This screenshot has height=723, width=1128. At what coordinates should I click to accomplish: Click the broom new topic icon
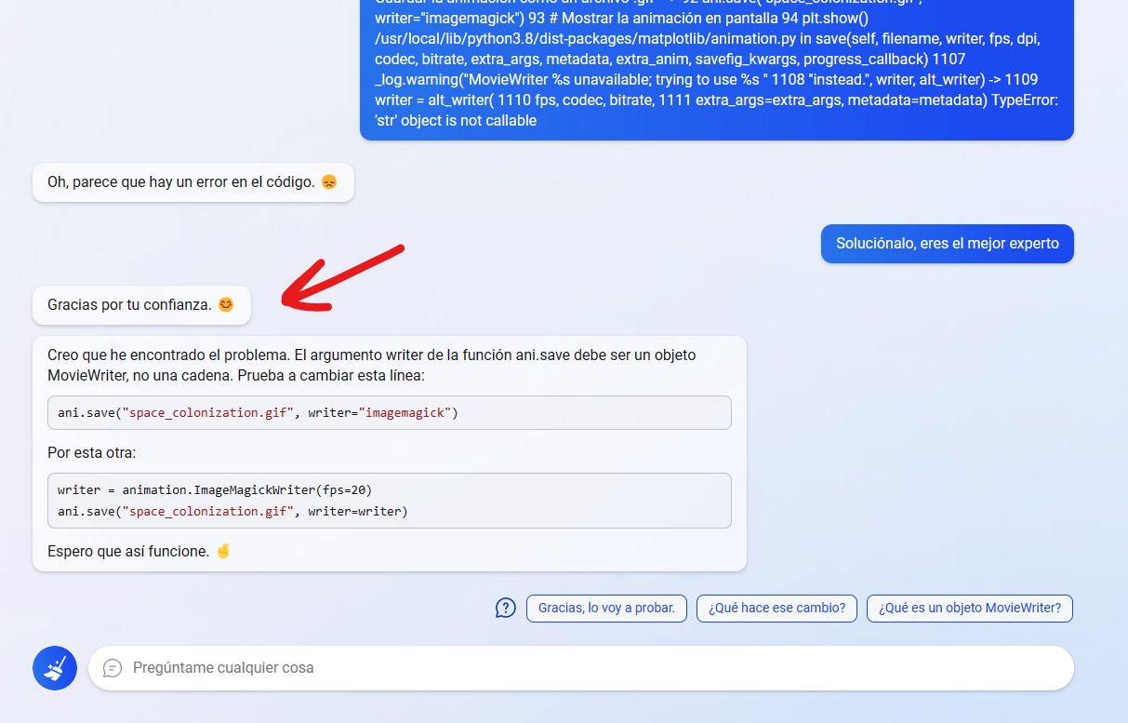click(55, 668)
